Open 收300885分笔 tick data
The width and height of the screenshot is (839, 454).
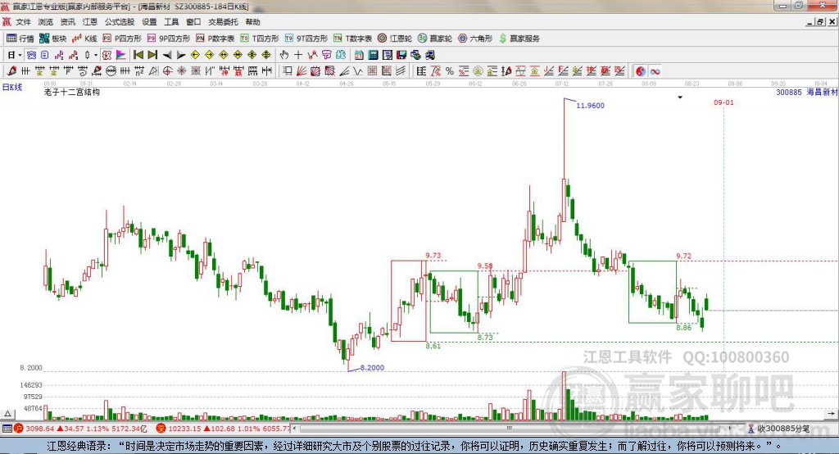pos(779,429)
